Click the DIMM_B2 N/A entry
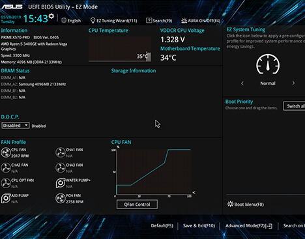Screen dimensions: 305x239 coord(13,97)
